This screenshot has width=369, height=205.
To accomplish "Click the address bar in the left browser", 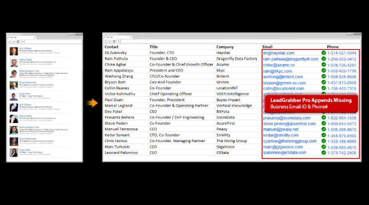I will [x=53, y=41].
